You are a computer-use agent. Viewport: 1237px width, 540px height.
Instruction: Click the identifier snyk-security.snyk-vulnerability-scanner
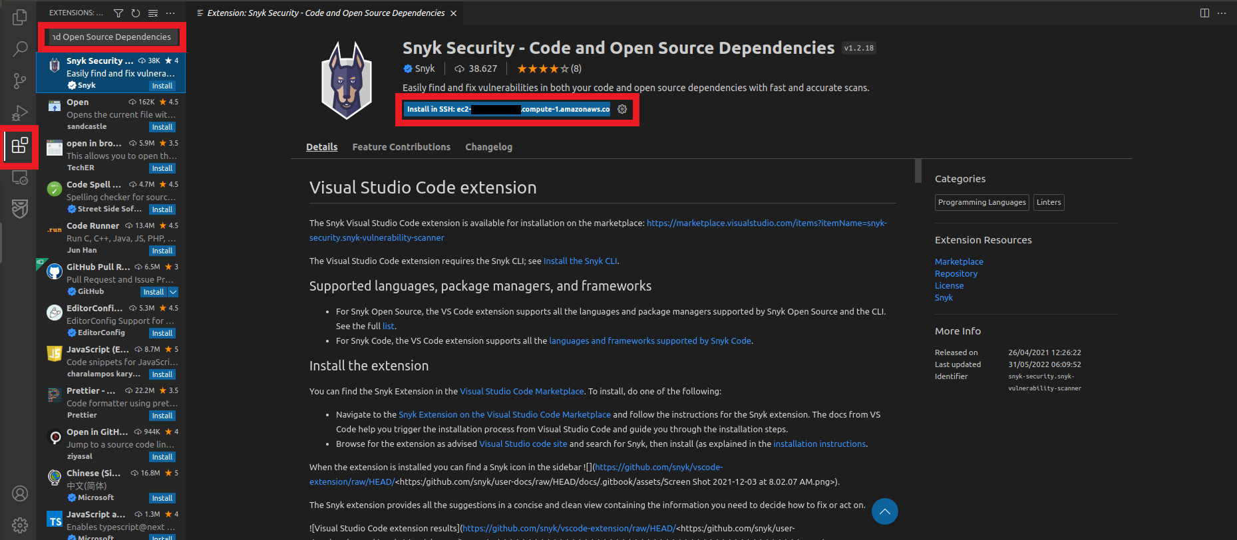tap(1045, 382)
